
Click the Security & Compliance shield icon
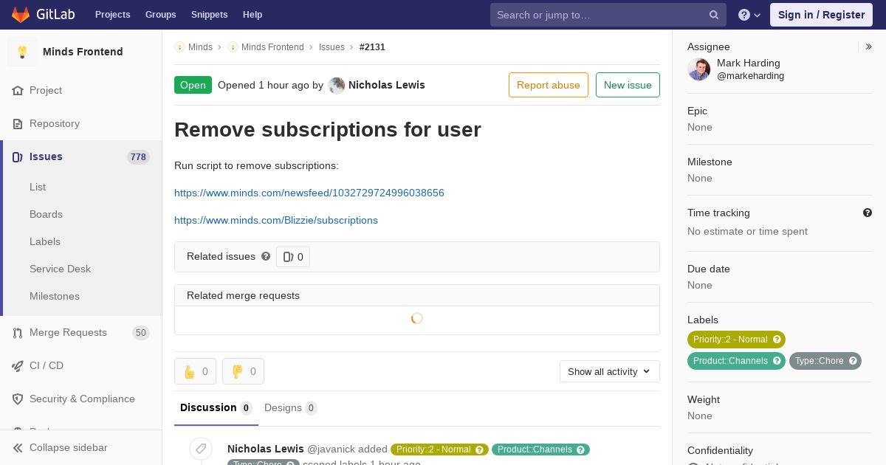18,399
